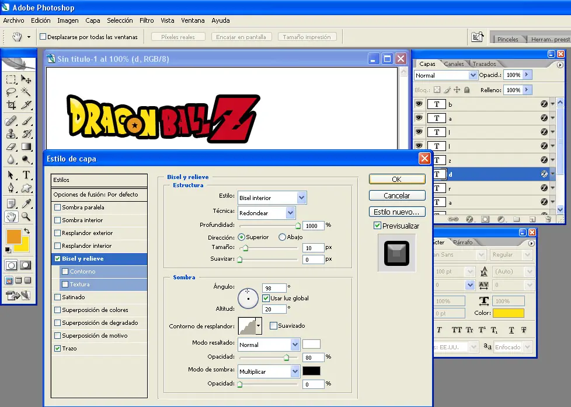Enable the Resplandor exterior checkbox
The image size is (571, 407).
pos(58,233)
